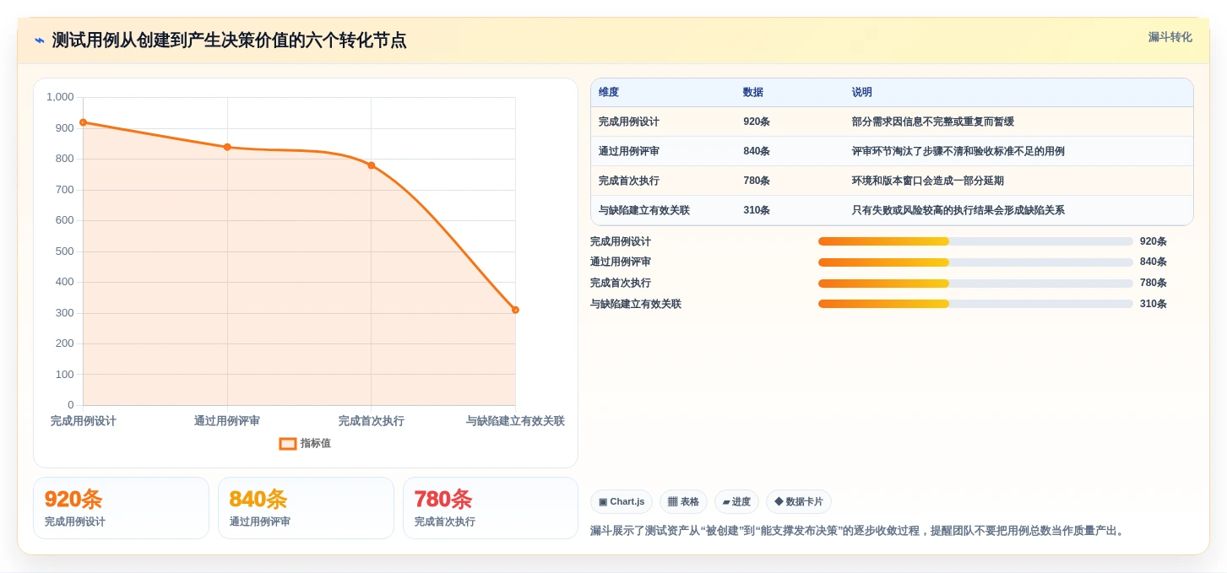This screenshot has height=573, width=1227.
Task: Click the lightning bolt icon beside the title
Action: coord(40,41)
